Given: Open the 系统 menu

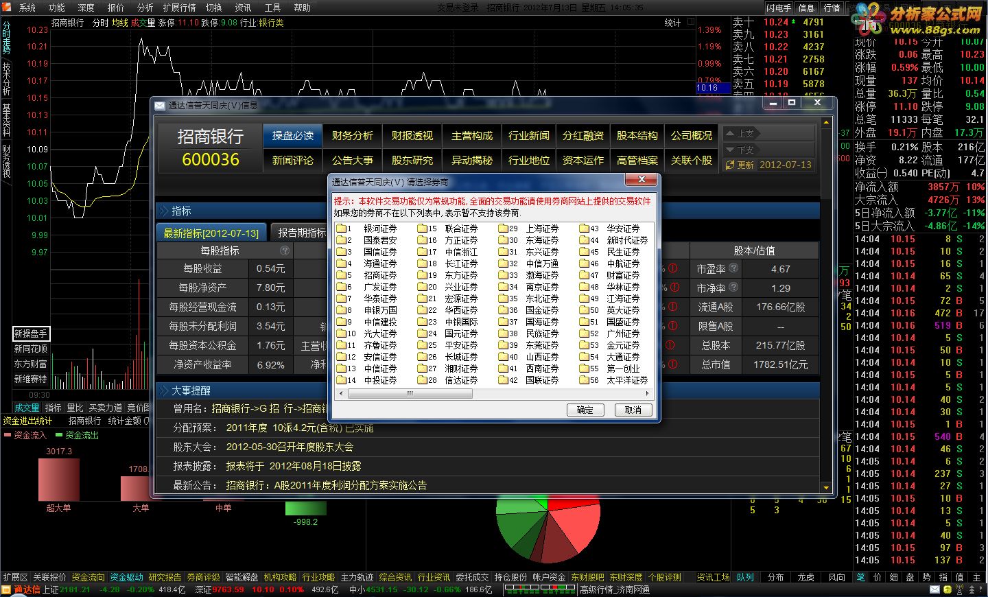Looking at the screenshot, I should click(27, 8).
